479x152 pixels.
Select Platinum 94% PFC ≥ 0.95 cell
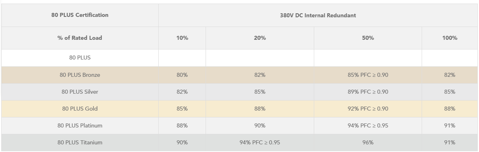tap(368, 125)
